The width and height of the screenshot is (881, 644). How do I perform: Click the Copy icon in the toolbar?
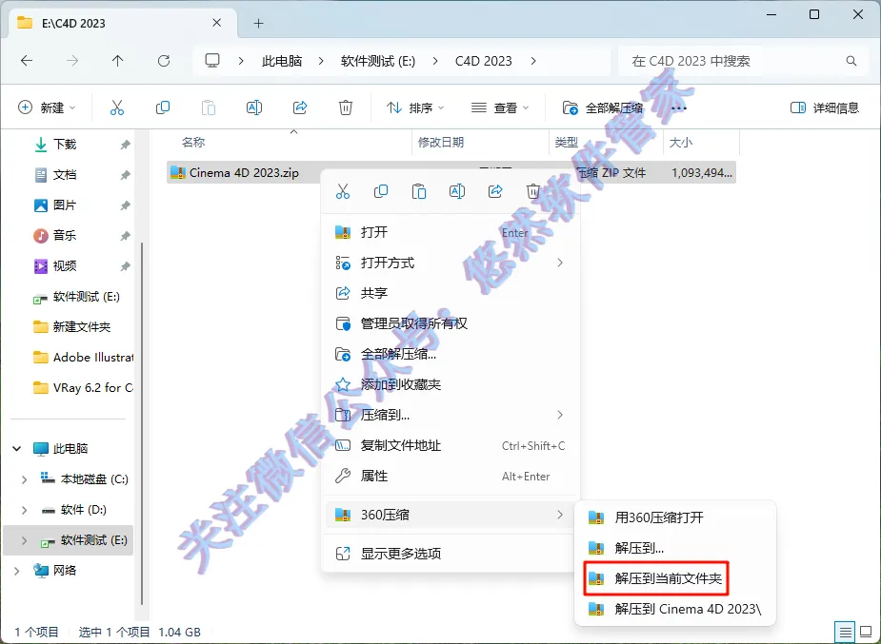[162, 107]
